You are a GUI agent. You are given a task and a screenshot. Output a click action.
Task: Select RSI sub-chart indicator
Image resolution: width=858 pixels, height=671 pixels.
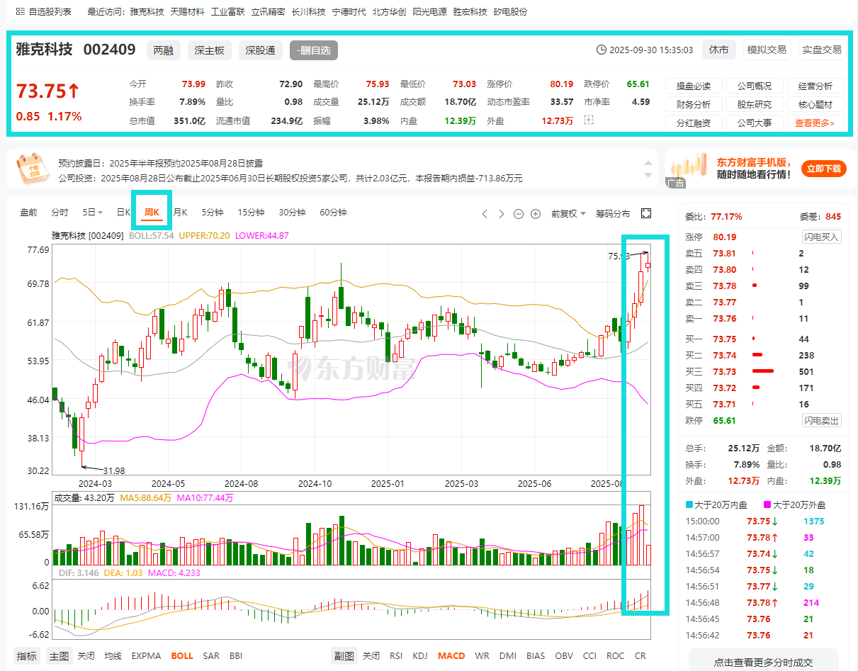click(x=396, y=655)
